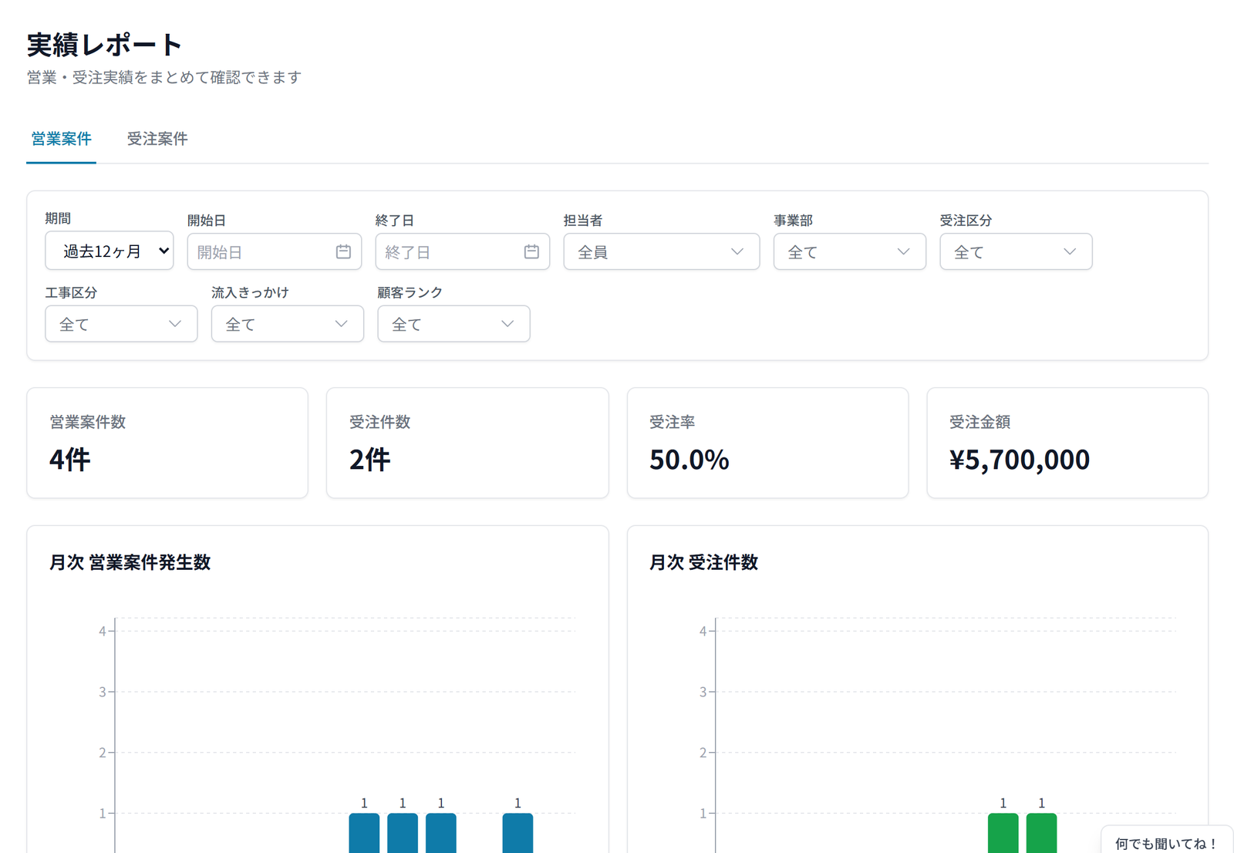The width and height of the screenshot is (1234, 853).
Task: Click the 月次 営業案件発生数 chart title
Action: [x=130, y=562]
